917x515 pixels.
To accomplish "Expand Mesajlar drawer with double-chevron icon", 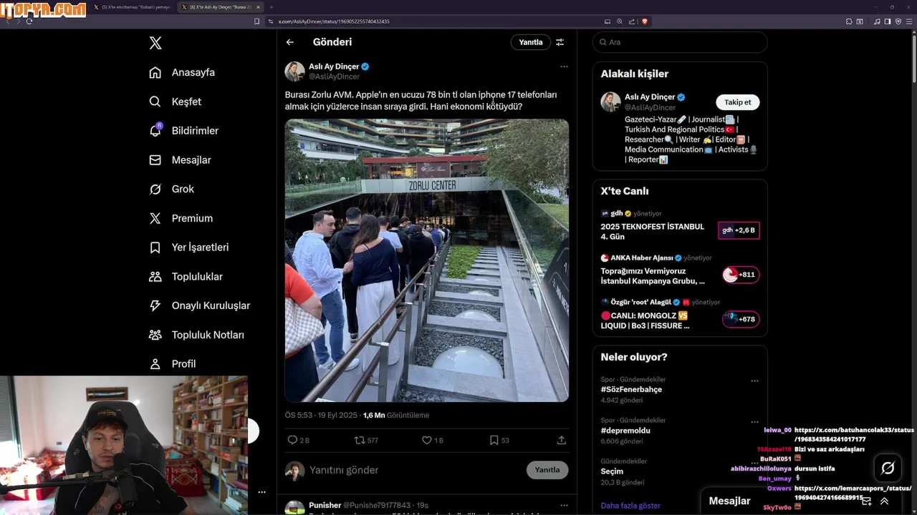I will tap(884, 501).
